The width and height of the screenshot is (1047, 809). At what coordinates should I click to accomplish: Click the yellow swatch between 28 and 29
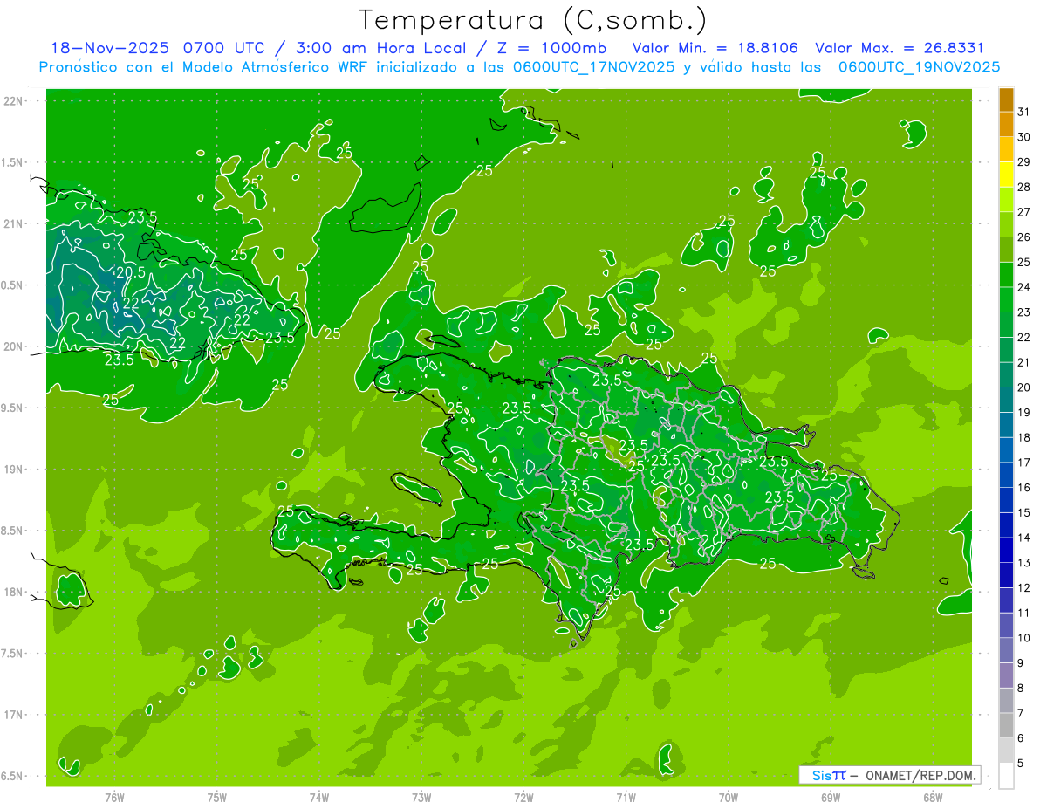[x=1006, y=175]
